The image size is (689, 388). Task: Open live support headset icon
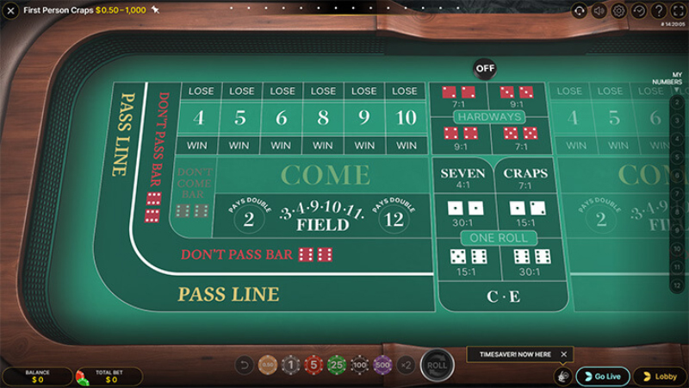point(580,11)
